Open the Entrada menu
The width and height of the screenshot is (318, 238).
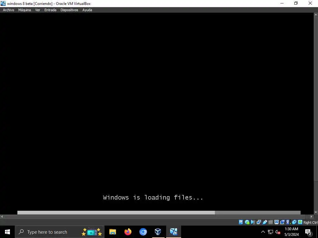coord(50,10)
